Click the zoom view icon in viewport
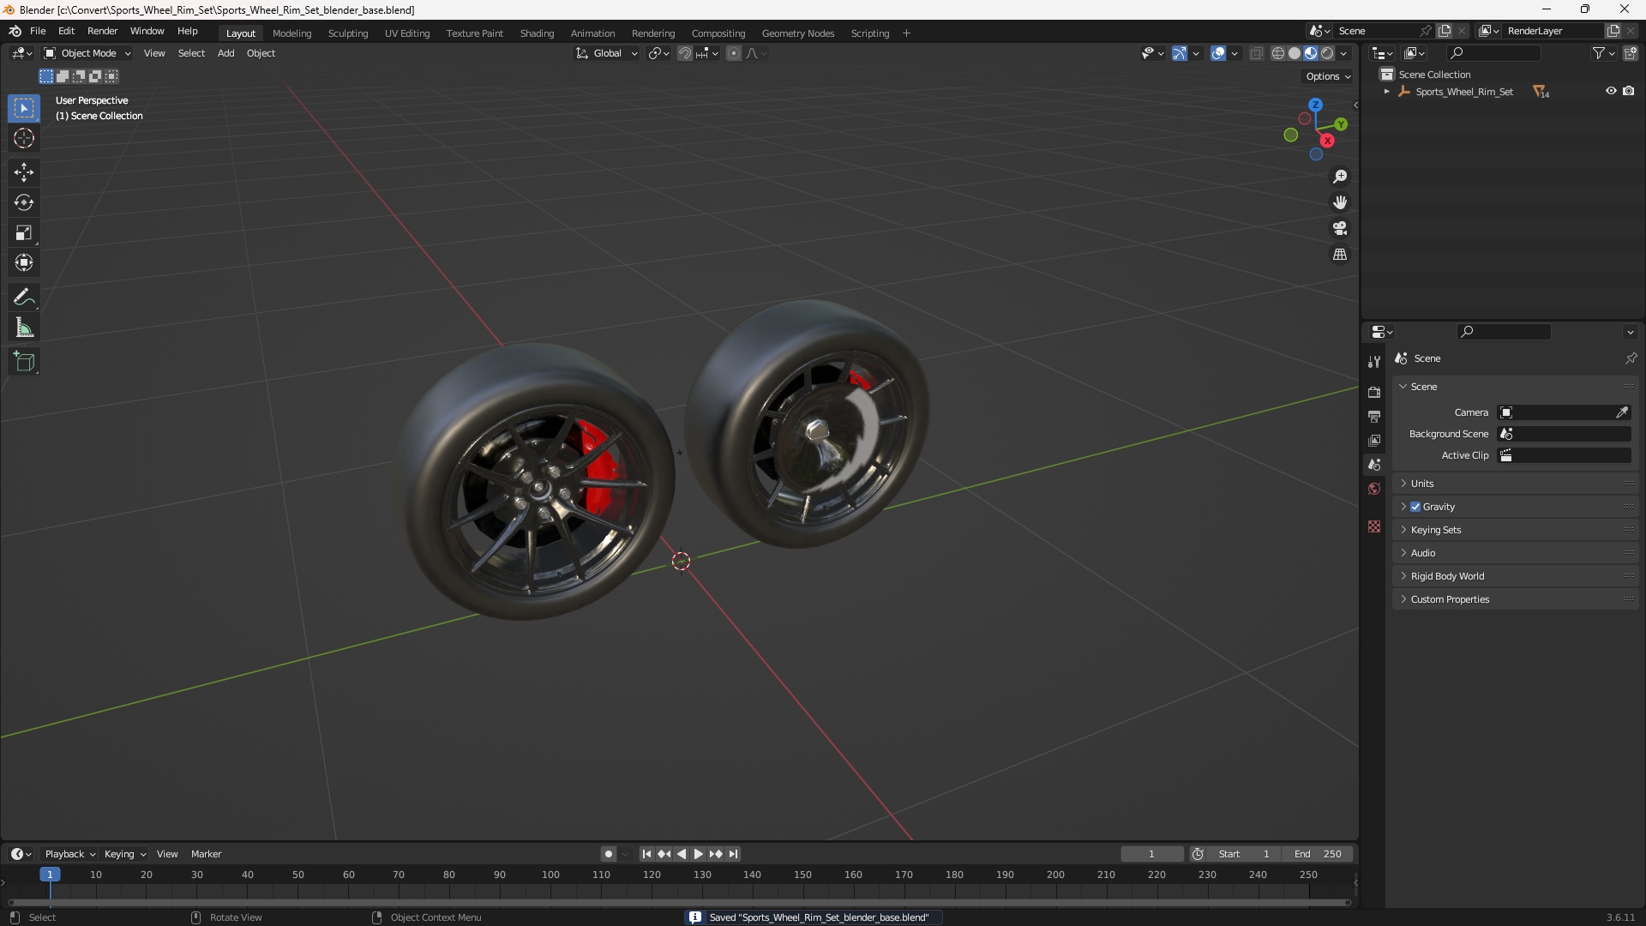The height and width of the screenshot is (926, 1646). pyautogui.click(x=1340, y=177)
